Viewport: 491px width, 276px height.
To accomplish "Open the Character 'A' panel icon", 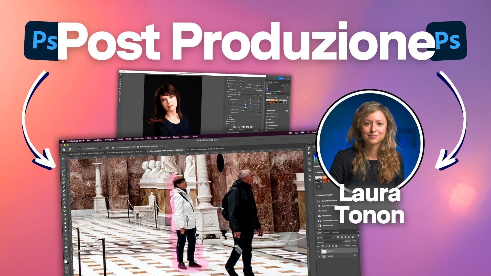I will (x=310, y=176).
